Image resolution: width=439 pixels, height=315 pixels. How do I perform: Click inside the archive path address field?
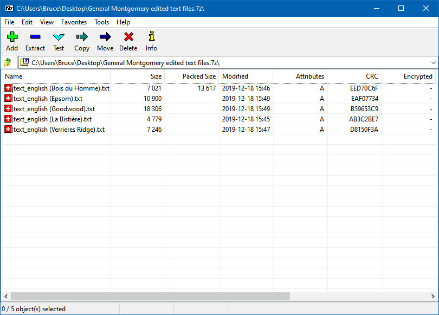click(217, 62)
